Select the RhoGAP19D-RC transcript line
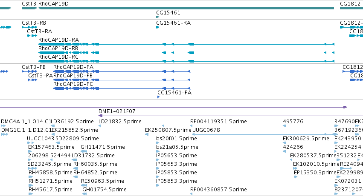363x196 pixels. (x=186, y=61)
